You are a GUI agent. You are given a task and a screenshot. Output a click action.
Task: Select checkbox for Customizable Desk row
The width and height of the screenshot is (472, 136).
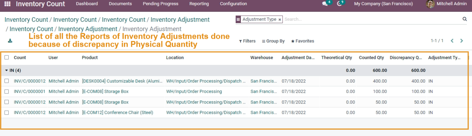(7, 81)
